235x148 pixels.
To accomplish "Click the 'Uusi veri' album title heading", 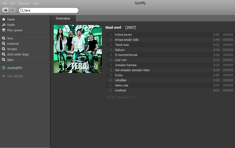I will pos(113,27).
